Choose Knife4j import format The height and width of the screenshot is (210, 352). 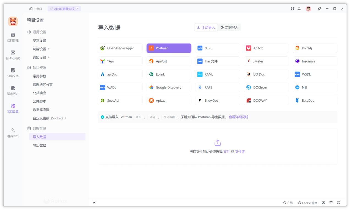315,48
